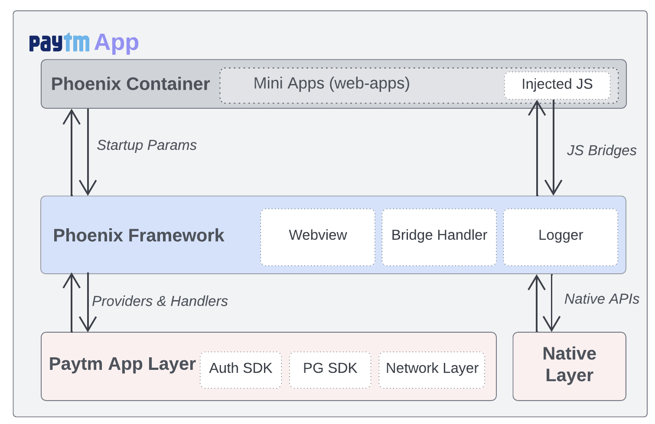Click the Native APIs label
Screen dimensions: 655x424
[602, 299]
